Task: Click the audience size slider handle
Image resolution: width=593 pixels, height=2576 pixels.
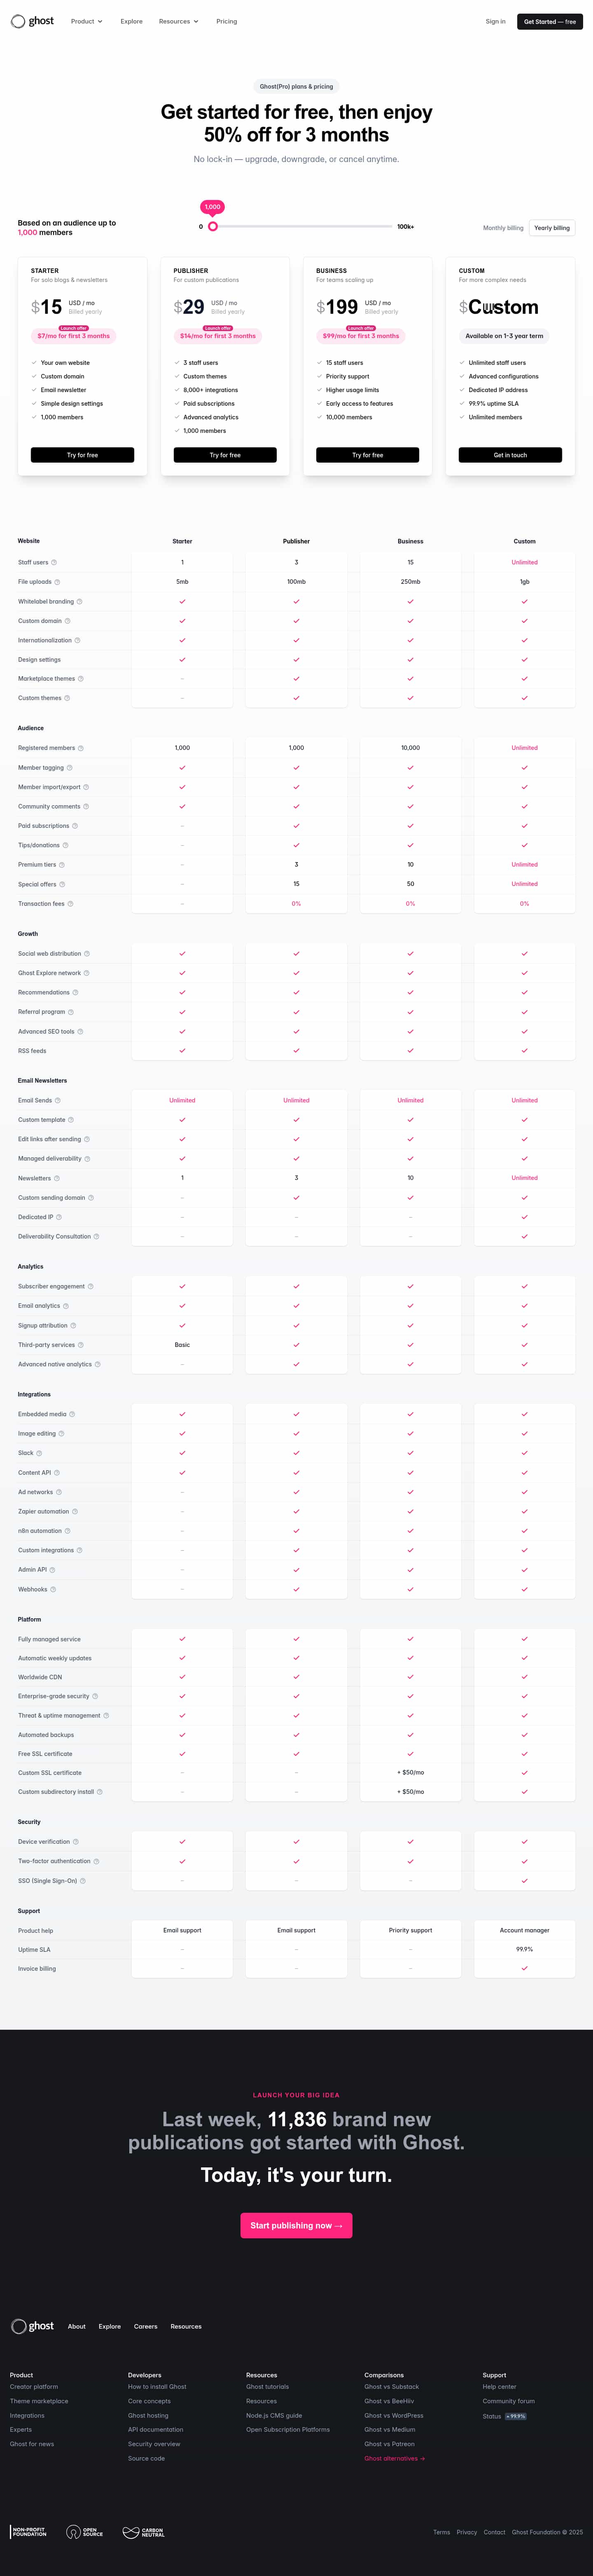Action: click(212, 227)
